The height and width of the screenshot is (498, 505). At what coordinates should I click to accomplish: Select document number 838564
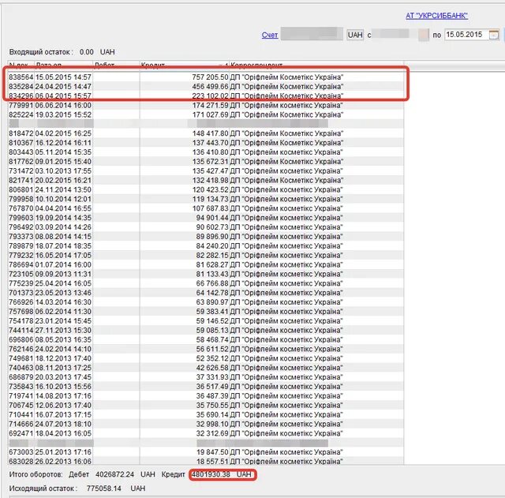(21, 77)
